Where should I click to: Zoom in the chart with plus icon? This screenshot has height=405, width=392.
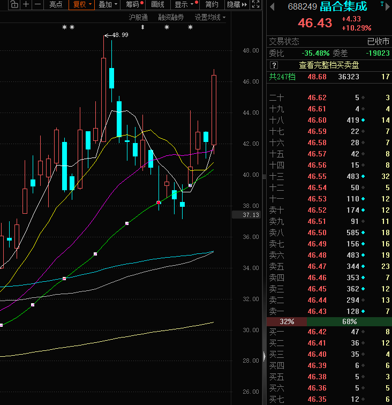26,4
